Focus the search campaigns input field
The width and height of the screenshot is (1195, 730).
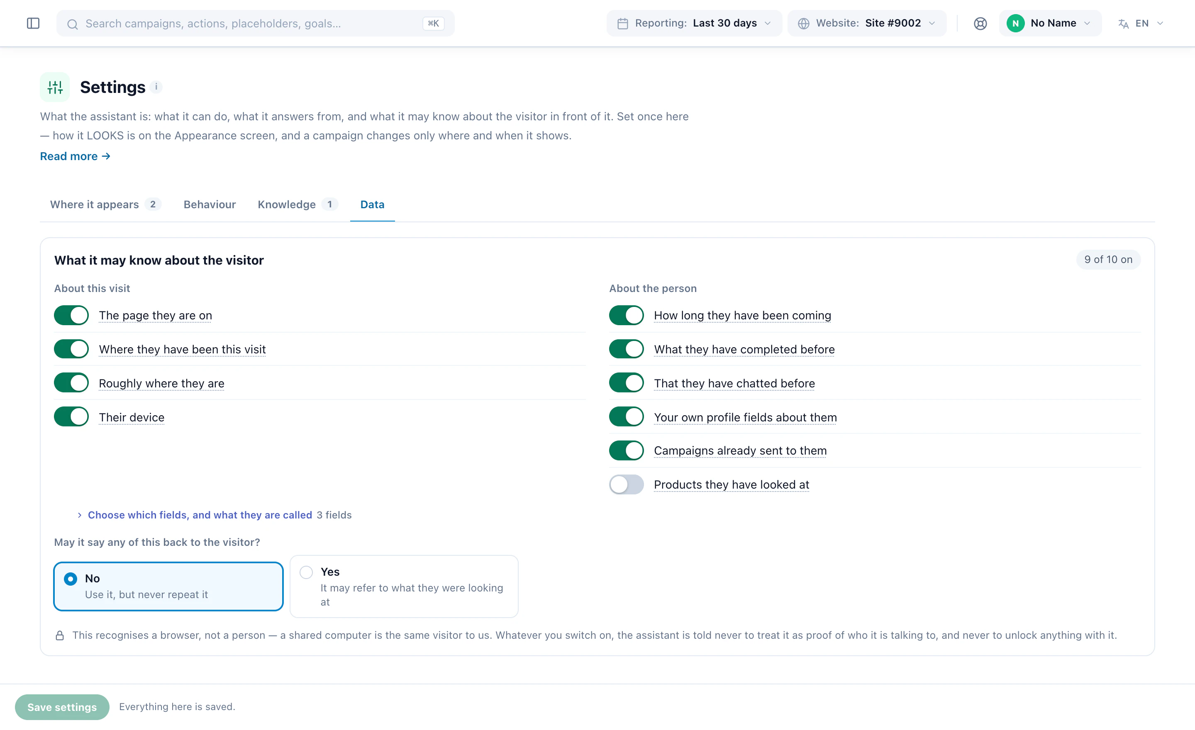256,23
